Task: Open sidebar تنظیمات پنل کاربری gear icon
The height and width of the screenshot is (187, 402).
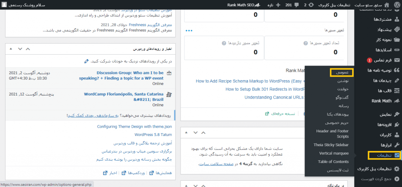Action: (397, 169)
